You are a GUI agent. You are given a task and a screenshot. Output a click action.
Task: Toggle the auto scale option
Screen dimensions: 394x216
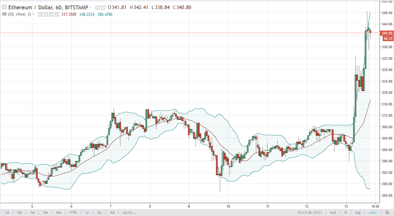[372, 212]
